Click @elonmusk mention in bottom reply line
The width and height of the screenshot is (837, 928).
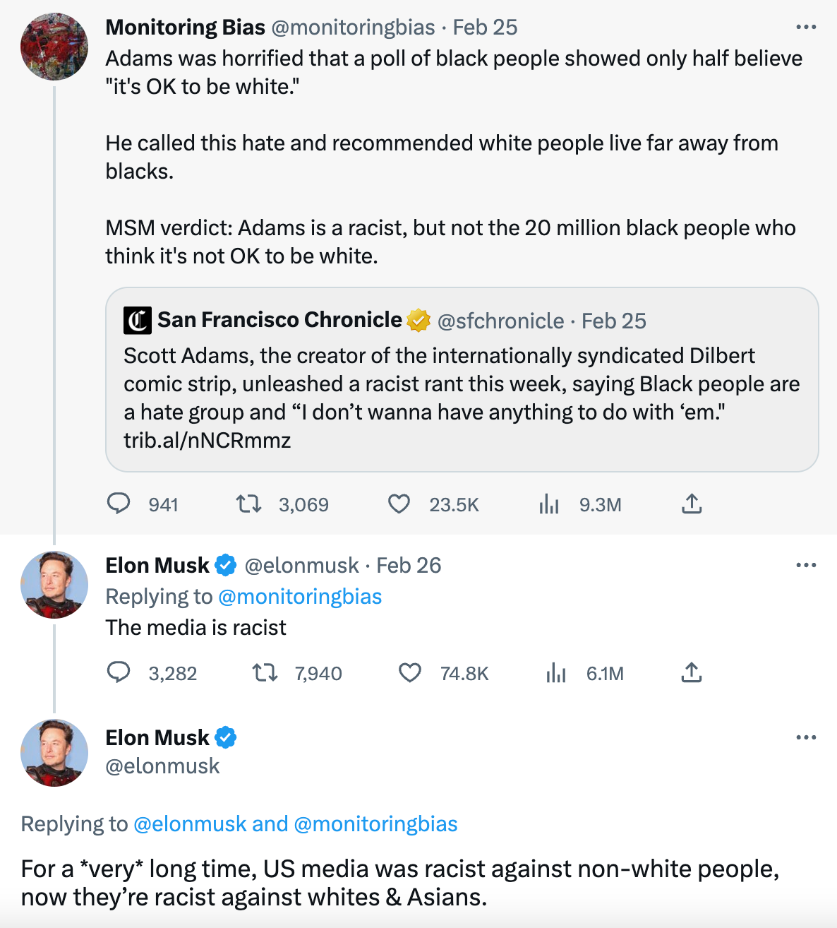click(x=190, y=824)
